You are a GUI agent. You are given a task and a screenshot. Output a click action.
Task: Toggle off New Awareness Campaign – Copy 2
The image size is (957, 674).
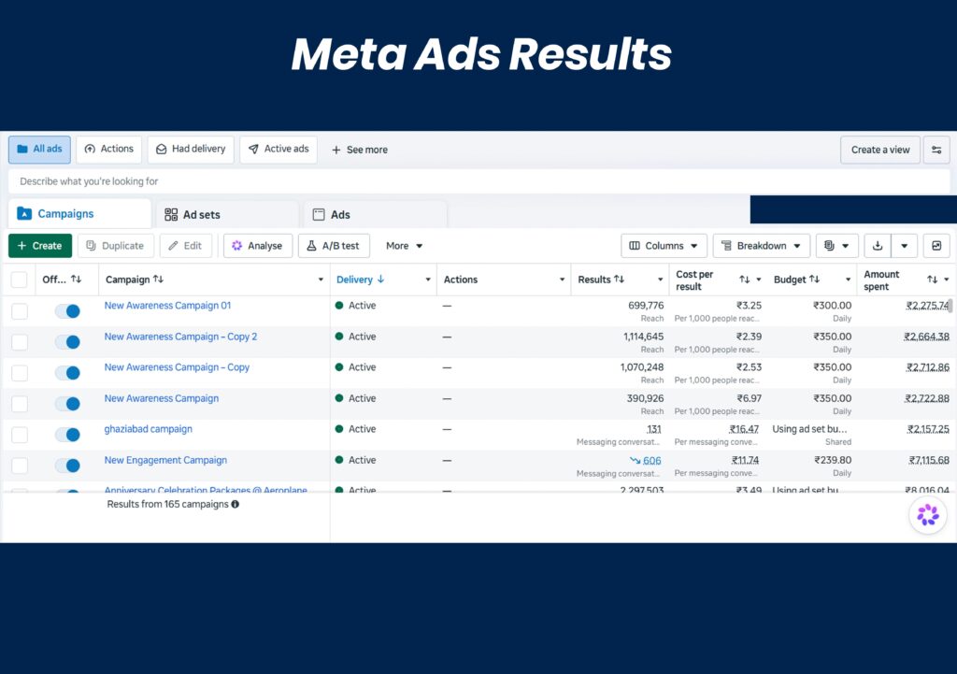click(67, 342)
